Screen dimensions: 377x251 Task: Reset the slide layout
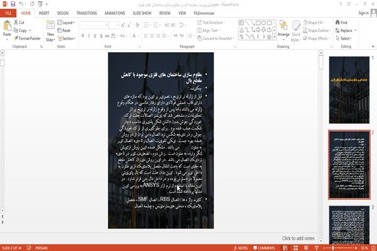tap(64, 31)
